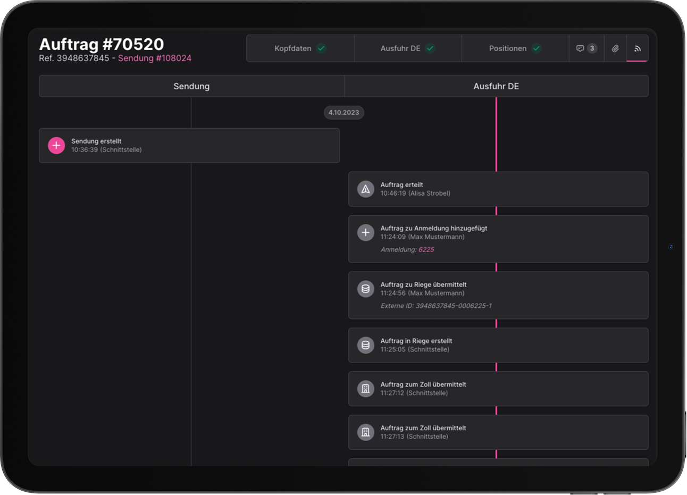Click the pink plus icon of Sendung erstellt

(56, 145)
